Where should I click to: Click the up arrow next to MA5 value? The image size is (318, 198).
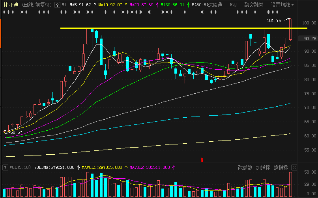pyautogui.click(x=95, y=5)
